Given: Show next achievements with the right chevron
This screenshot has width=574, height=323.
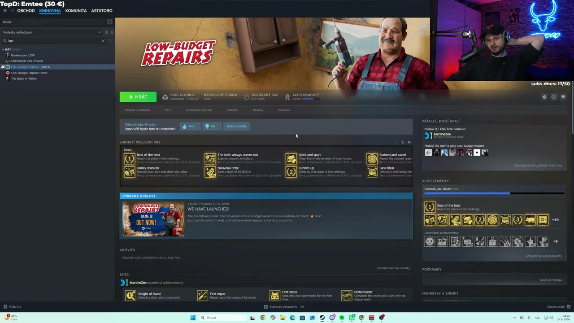Looking at the screenshot, I should [402, 142].
